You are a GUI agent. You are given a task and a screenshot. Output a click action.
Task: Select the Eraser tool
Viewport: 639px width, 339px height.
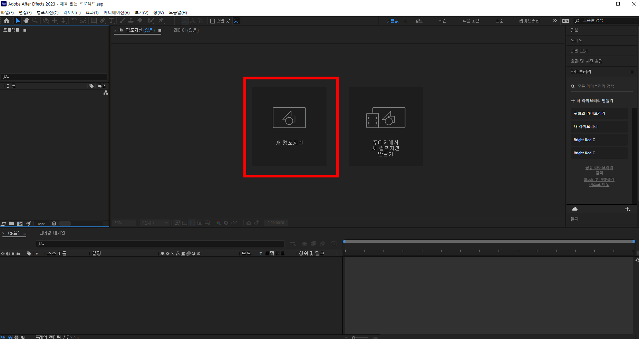(x=139, y=21)
